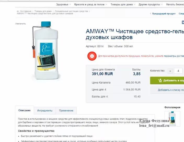This screenshot has width=184, height=142.
Task: Select the Описание tab
Action: [24, 110]
